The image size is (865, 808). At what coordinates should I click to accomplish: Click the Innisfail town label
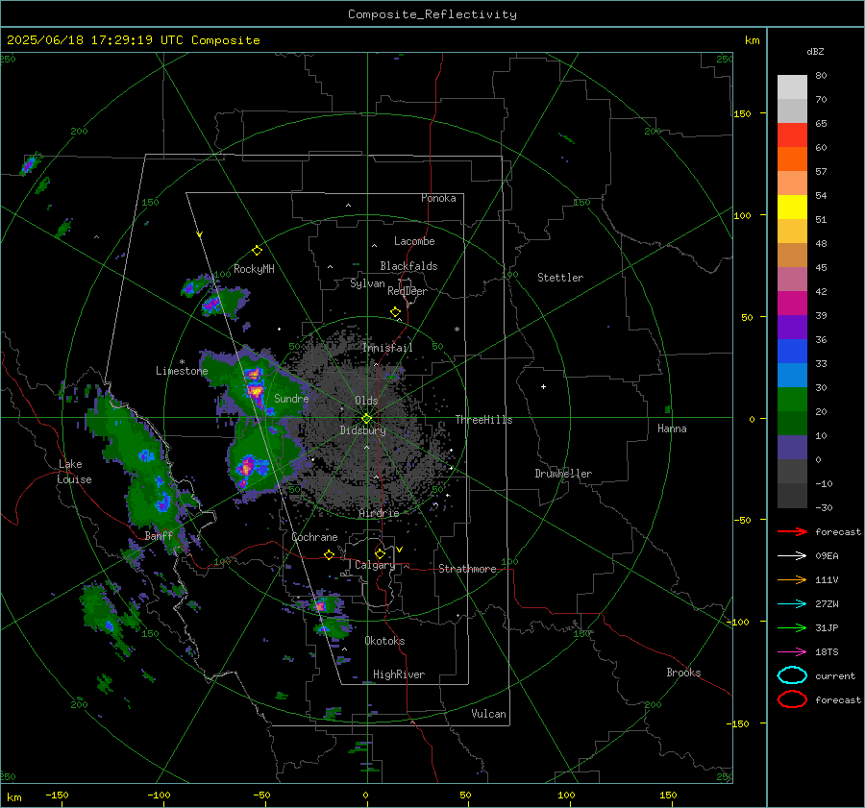(387, 348)
